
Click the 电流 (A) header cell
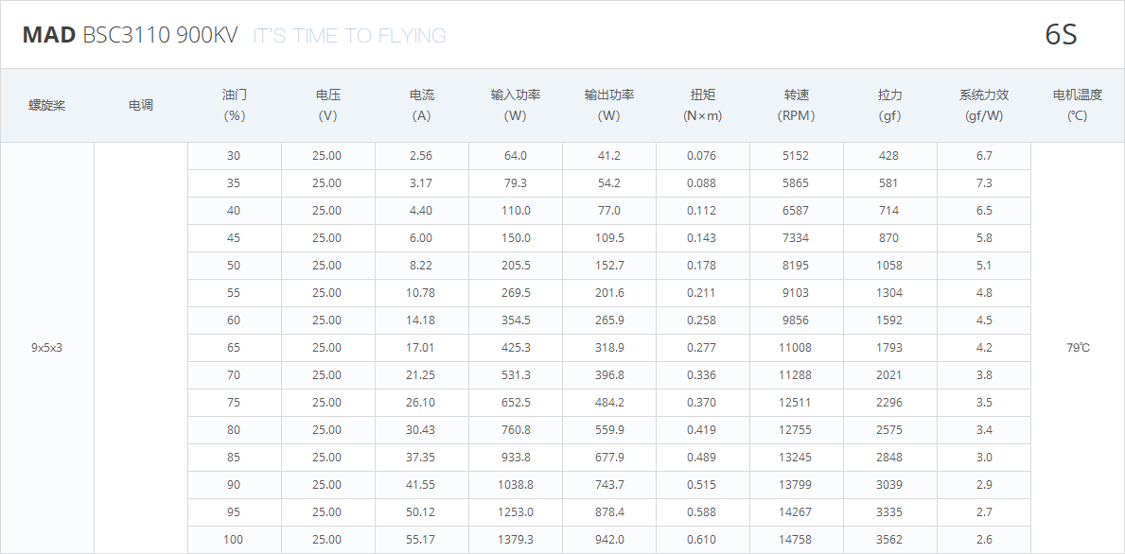click(422, 105)
